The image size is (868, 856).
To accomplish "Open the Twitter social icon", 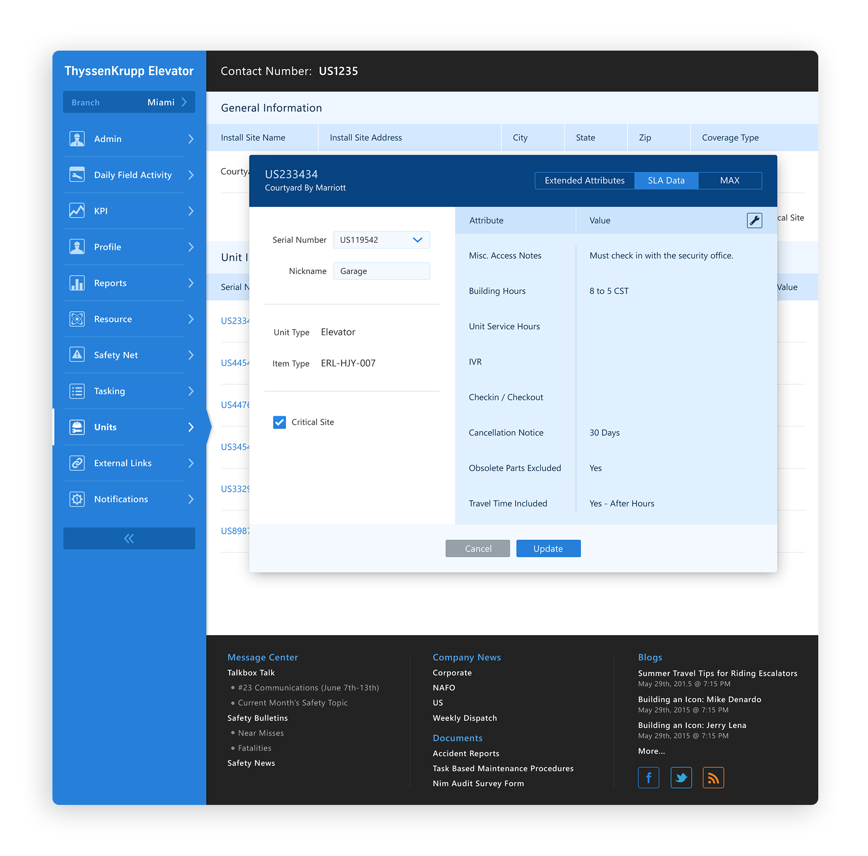I will pyautogui.click(x=681, y=777).
